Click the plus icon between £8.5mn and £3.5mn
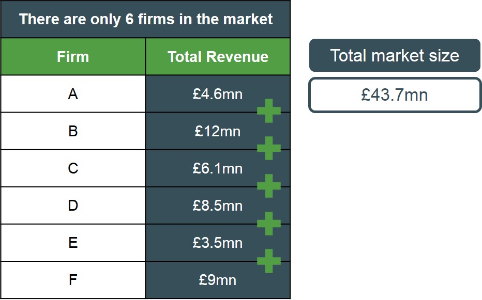 268,223
